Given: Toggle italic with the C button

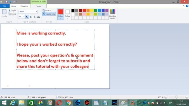Looking at the screenshot, I should pyautogui.click(x=31, y=17).
